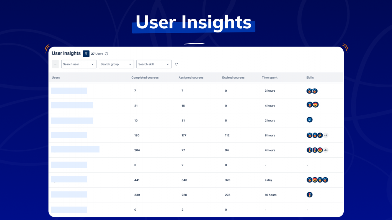This screenshot has width=392, height=220.
Task: Click the filter funnel icon beside User Insights
Action: click(86, 54)
